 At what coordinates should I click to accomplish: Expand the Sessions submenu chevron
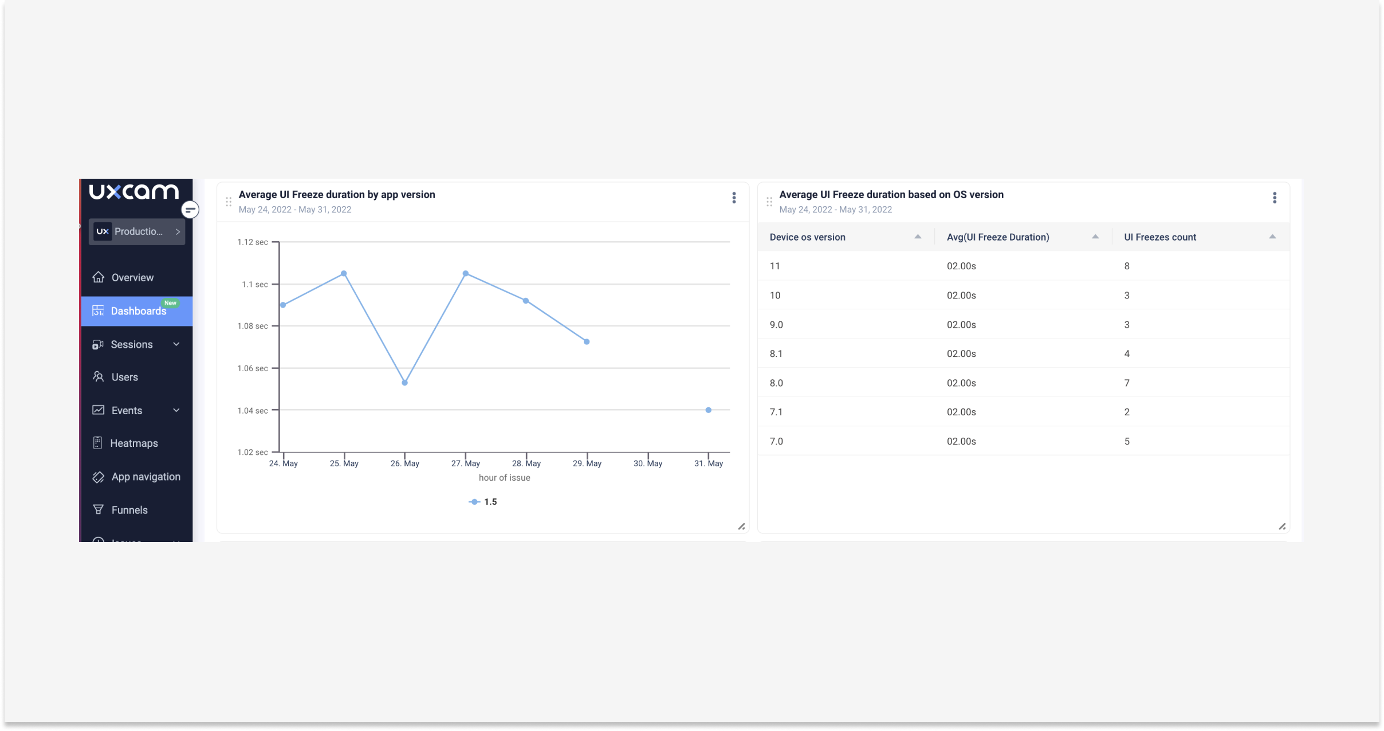pos(176,344)
